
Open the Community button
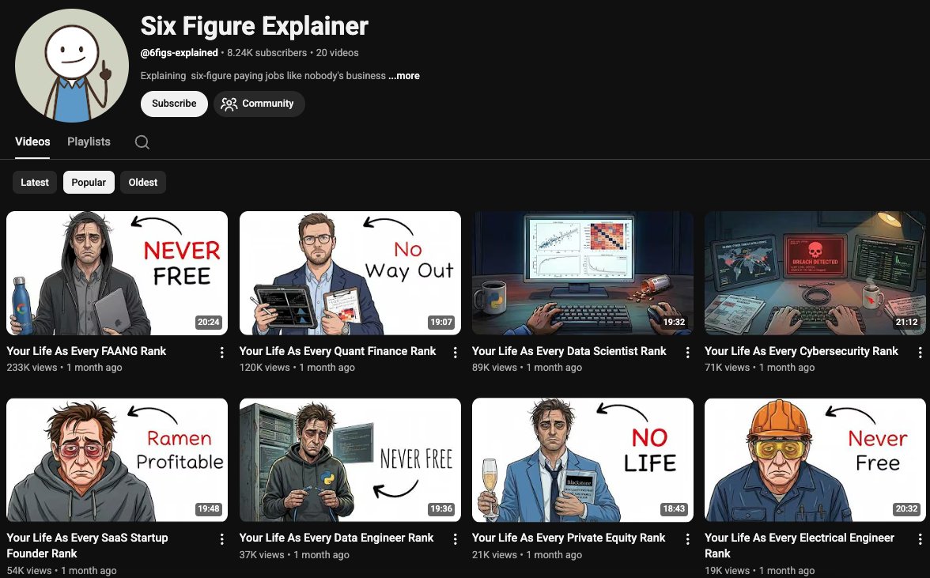click(259, 103)
